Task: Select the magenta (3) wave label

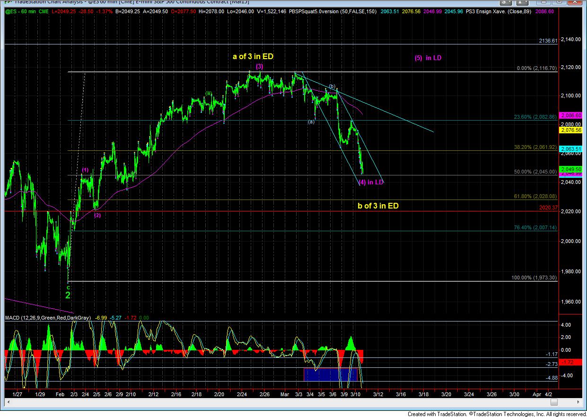Action: [x=260, y=67]
